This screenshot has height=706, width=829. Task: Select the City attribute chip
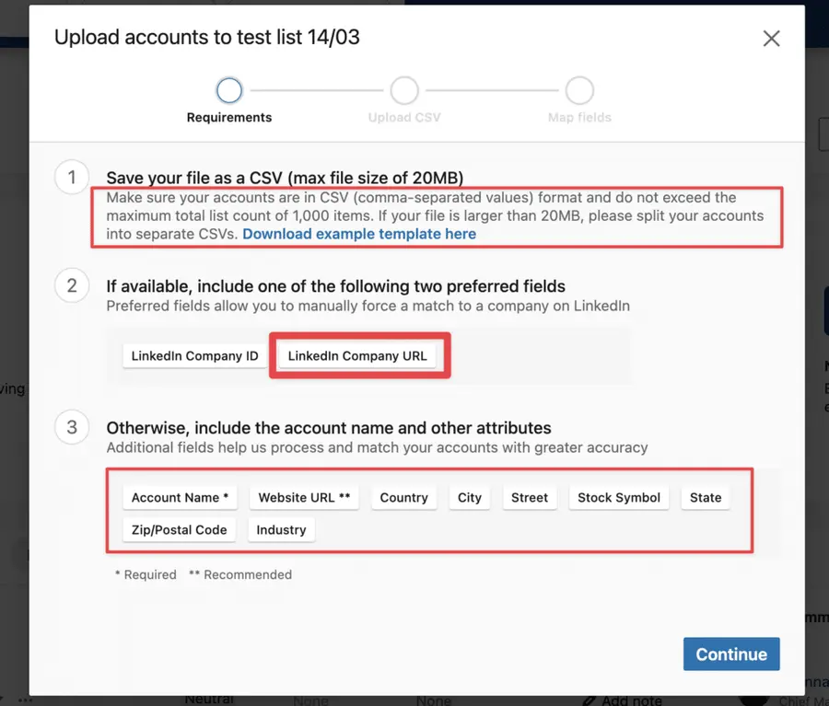(470, 497)
